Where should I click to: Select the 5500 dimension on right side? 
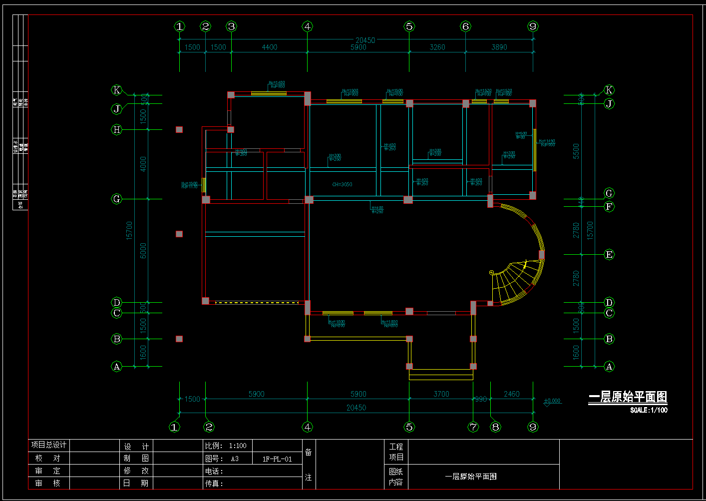click(576, 151)
